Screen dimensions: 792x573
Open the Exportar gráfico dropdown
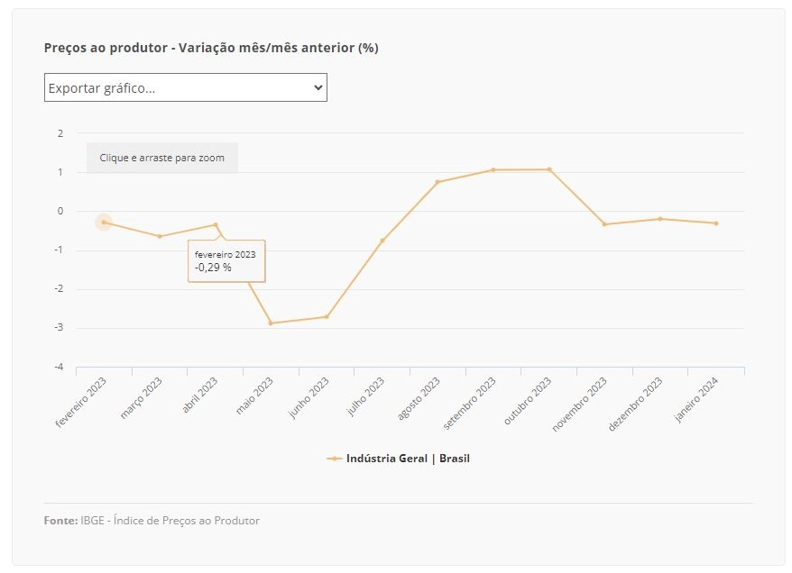pos(186,87)
